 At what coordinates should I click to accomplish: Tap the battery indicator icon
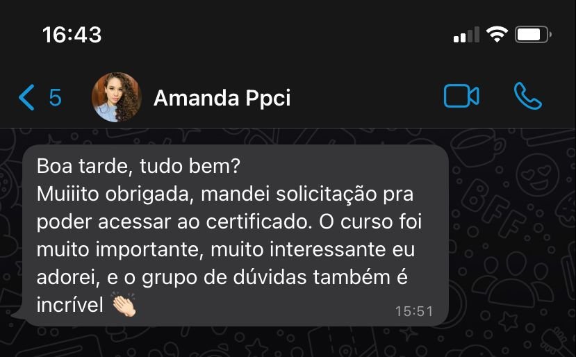coord(533,35)
